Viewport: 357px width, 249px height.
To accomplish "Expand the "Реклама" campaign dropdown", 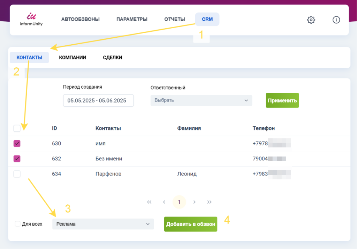I will click(103, 224).
